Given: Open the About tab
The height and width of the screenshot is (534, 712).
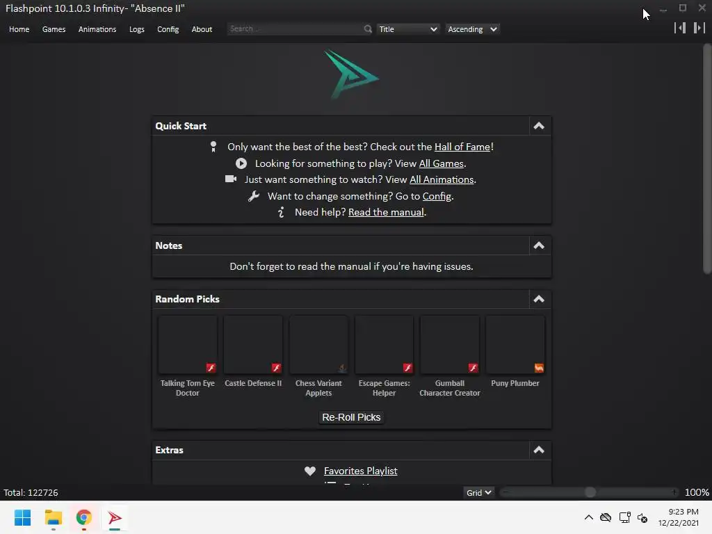Looking at the screenshot, I should tap(202, 29).
